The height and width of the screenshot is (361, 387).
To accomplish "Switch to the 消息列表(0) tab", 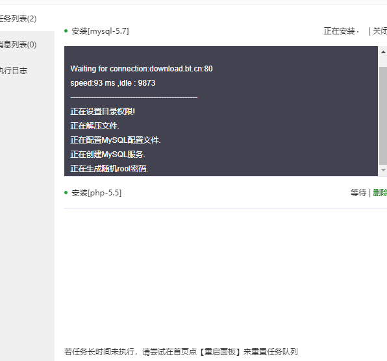I will [x=18, y=45].
